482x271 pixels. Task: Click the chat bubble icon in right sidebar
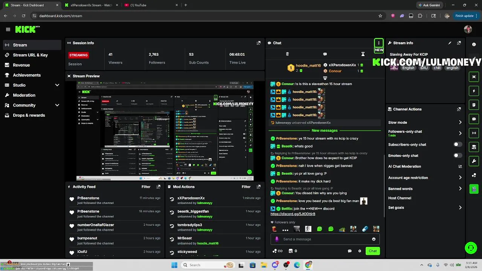pos(474,119)
